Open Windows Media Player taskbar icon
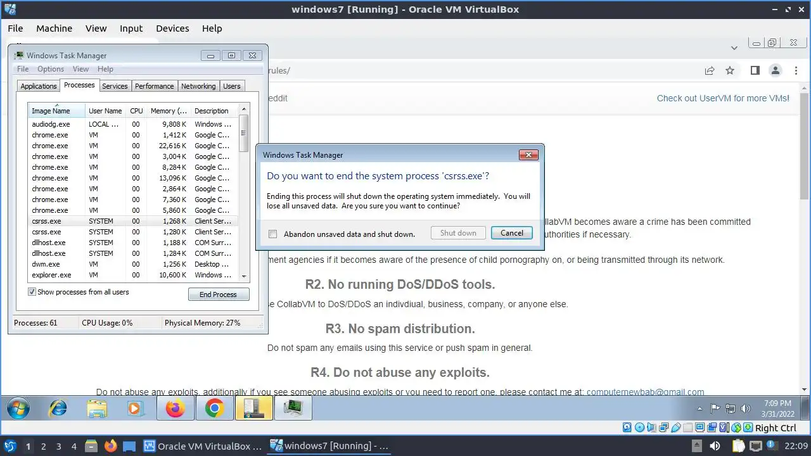 tap(135, 408)
